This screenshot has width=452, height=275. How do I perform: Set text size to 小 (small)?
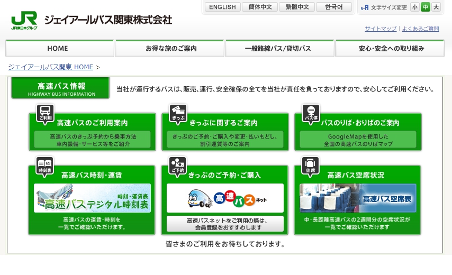coord(414,7)
